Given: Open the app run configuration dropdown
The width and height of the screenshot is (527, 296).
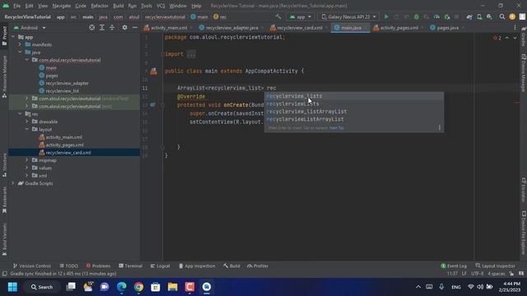Looking at the screenshot, I should (300, 16).
